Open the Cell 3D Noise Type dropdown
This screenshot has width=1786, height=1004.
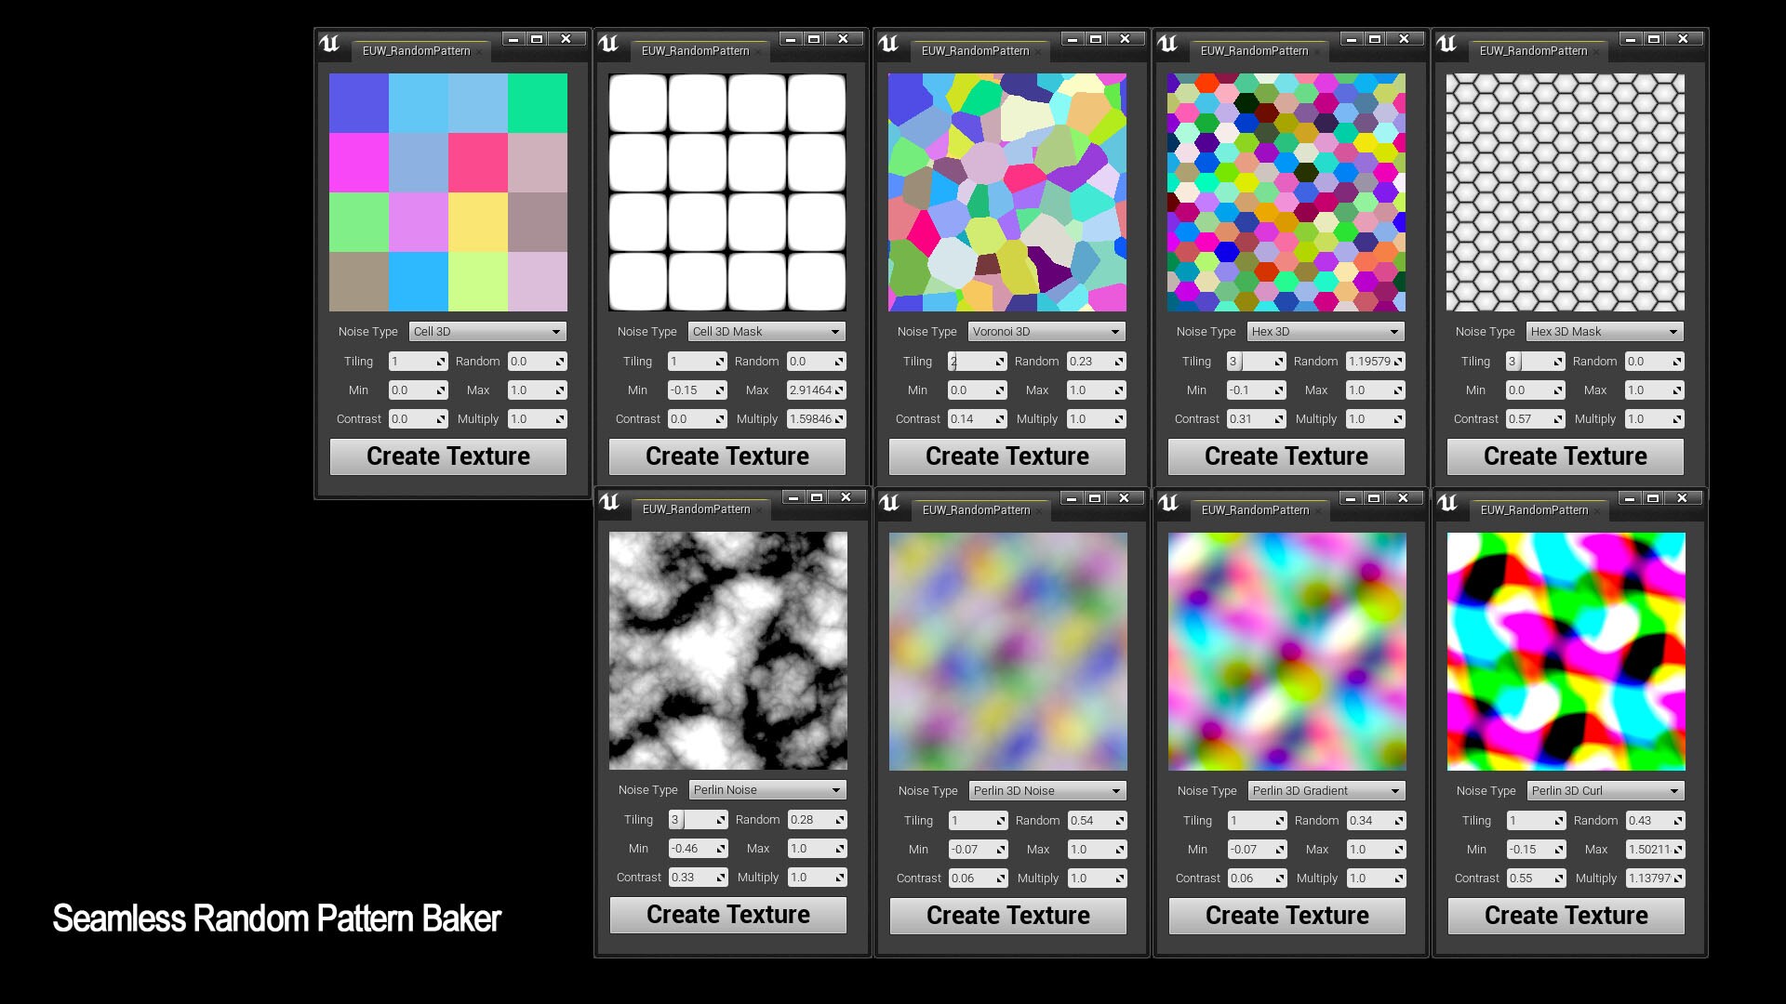486,331
